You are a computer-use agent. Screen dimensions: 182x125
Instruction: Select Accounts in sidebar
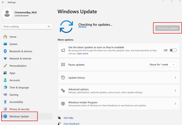click(27, 80)
